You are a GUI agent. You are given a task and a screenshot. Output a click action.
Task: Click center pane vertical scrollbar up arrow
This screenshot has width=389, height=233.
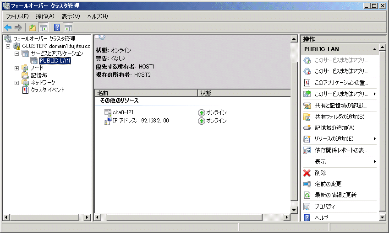[294, 39]
